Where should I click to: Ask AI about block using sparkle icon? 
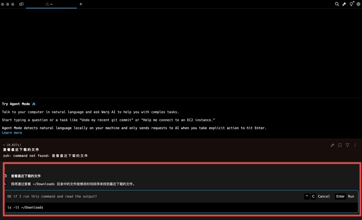tap(332, 145)
